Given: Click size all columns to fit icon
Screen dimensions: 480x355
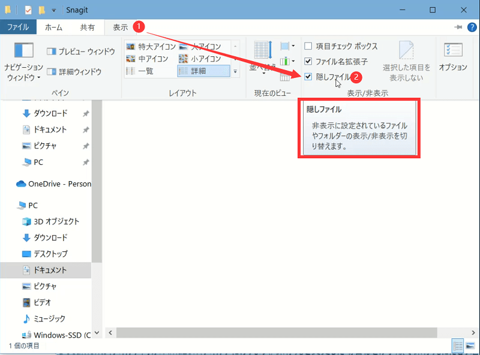Looking at the screenshot, I should (x=285, y=77).
